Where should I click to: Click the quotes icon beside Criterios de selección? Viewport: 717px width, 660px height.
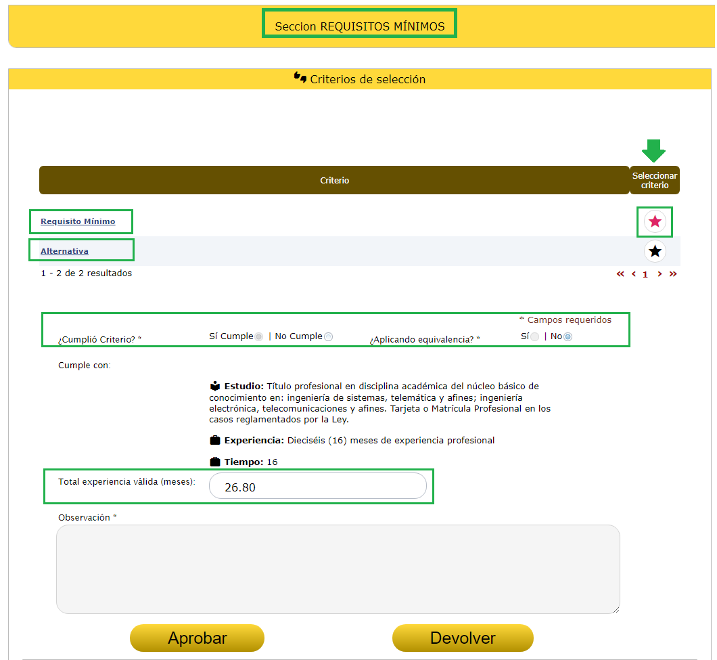point(300,77)
